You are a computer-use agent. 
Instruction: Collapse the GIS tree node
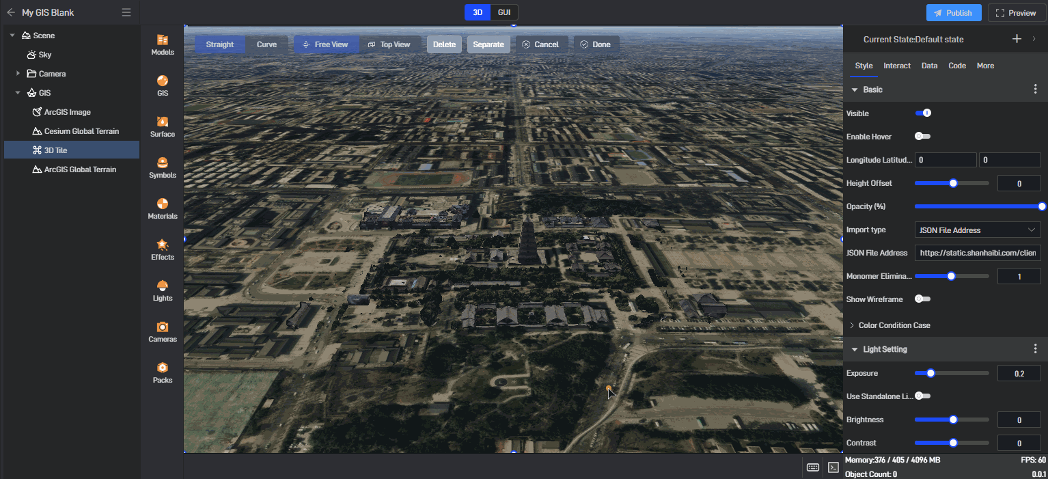pyautogui.click(x=18, y=93)
